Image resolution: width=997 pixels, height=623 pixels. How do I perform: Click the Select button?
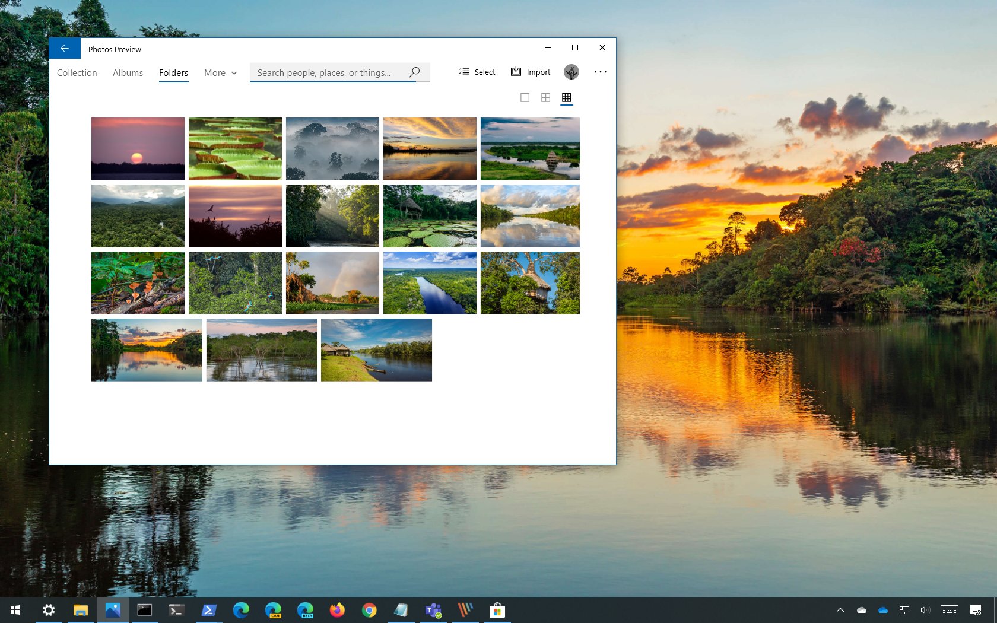pos(477,72)
